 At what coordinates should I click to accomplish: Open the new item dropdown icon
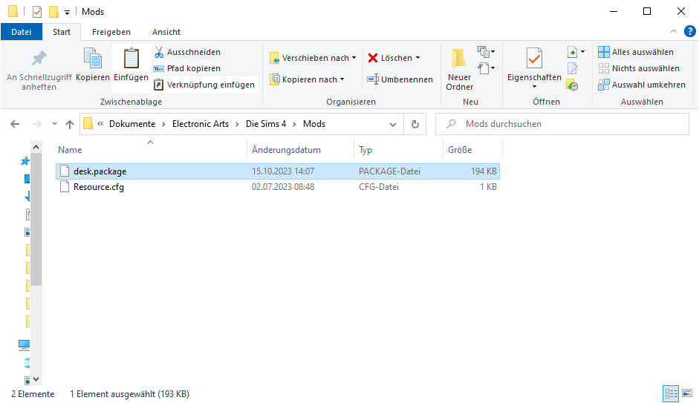[486, 52]
